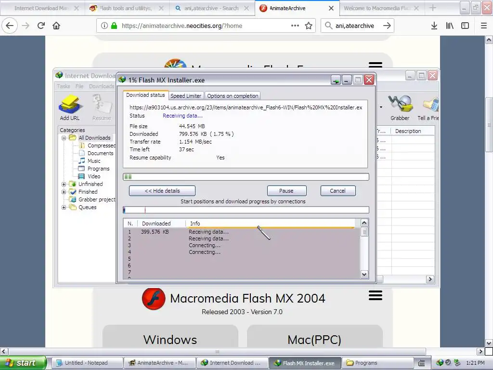Click the green padlock security icon
The height and width of the screenshot is (370, 493).
(114, 26)
